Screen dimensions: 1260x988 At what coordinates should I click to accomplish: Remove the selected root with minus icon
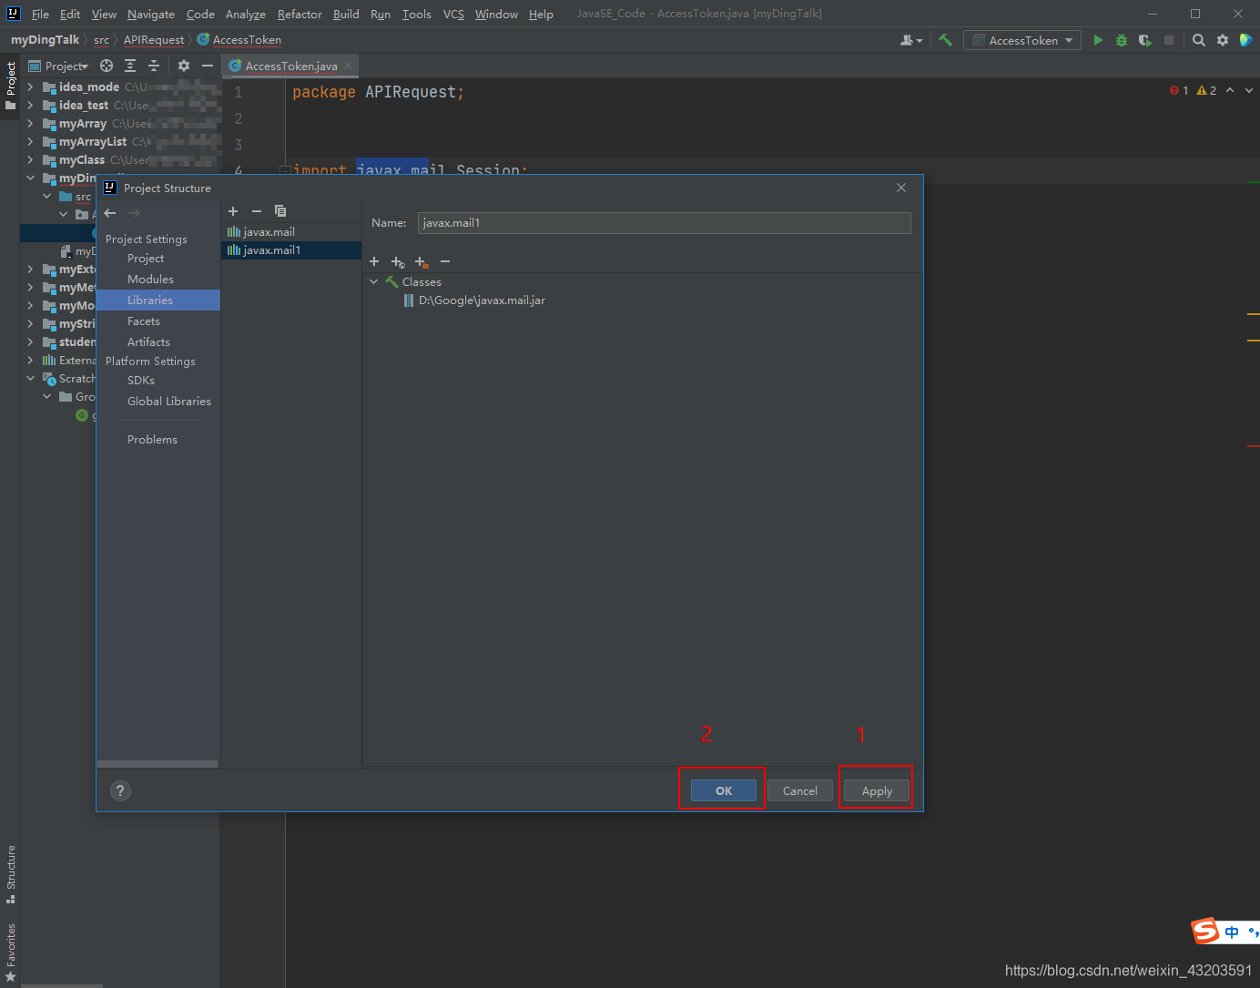click(445, 261)
